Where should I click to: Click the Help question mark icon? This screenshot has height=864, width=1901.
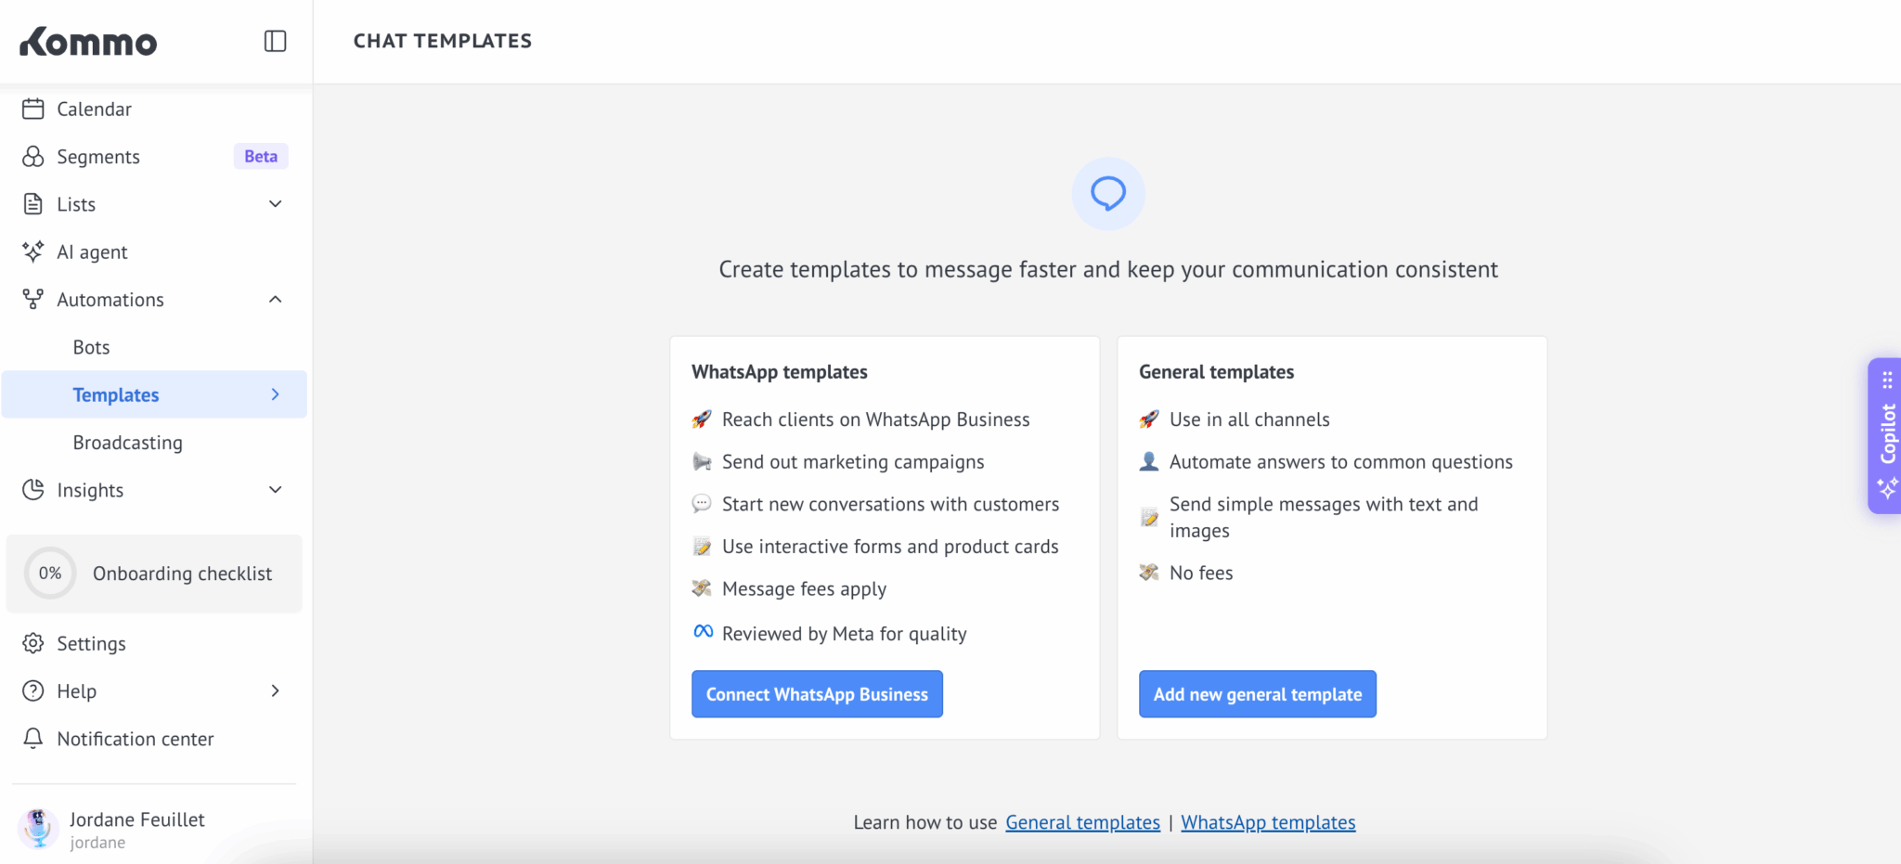[x=33, y=690]
